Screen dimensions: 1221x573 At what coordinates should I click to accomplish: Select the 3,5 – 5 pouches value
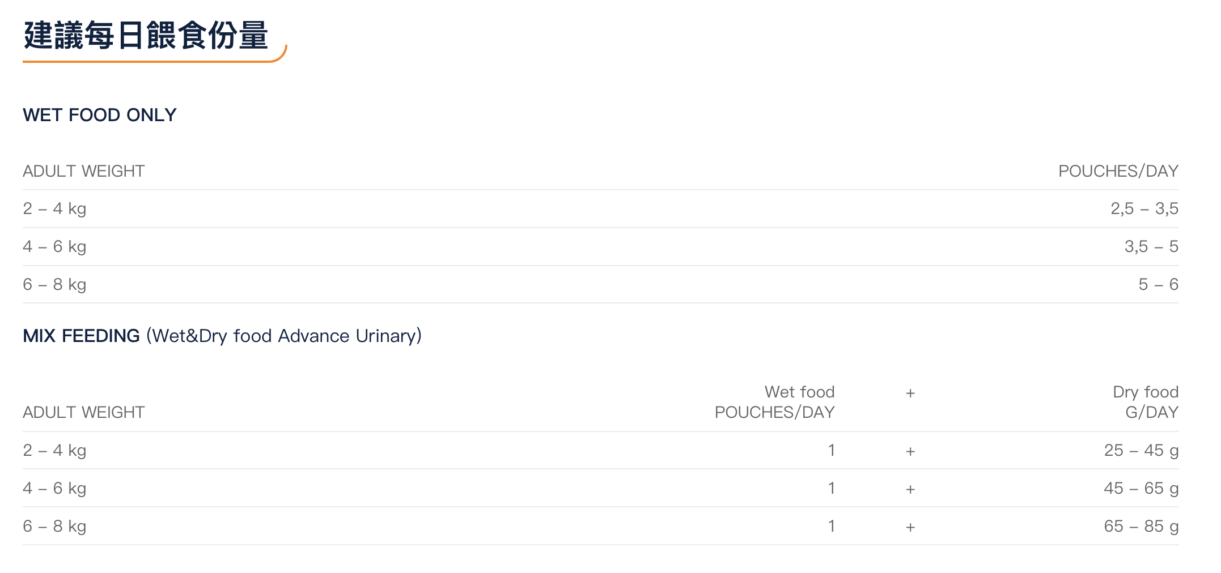click(1151, 246)
